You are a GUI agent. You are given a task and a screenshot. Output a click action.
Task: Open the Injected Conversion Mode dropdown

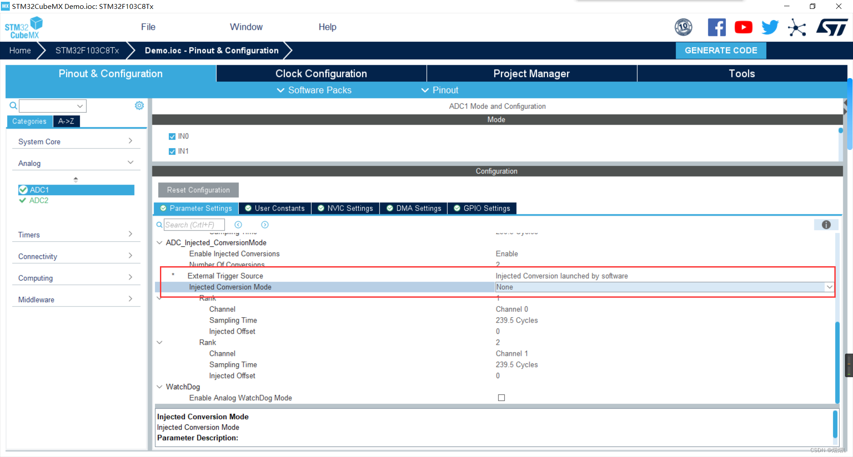click(829, 287)
